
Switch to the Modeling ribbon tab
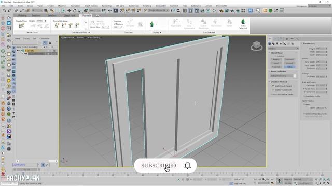22,16
